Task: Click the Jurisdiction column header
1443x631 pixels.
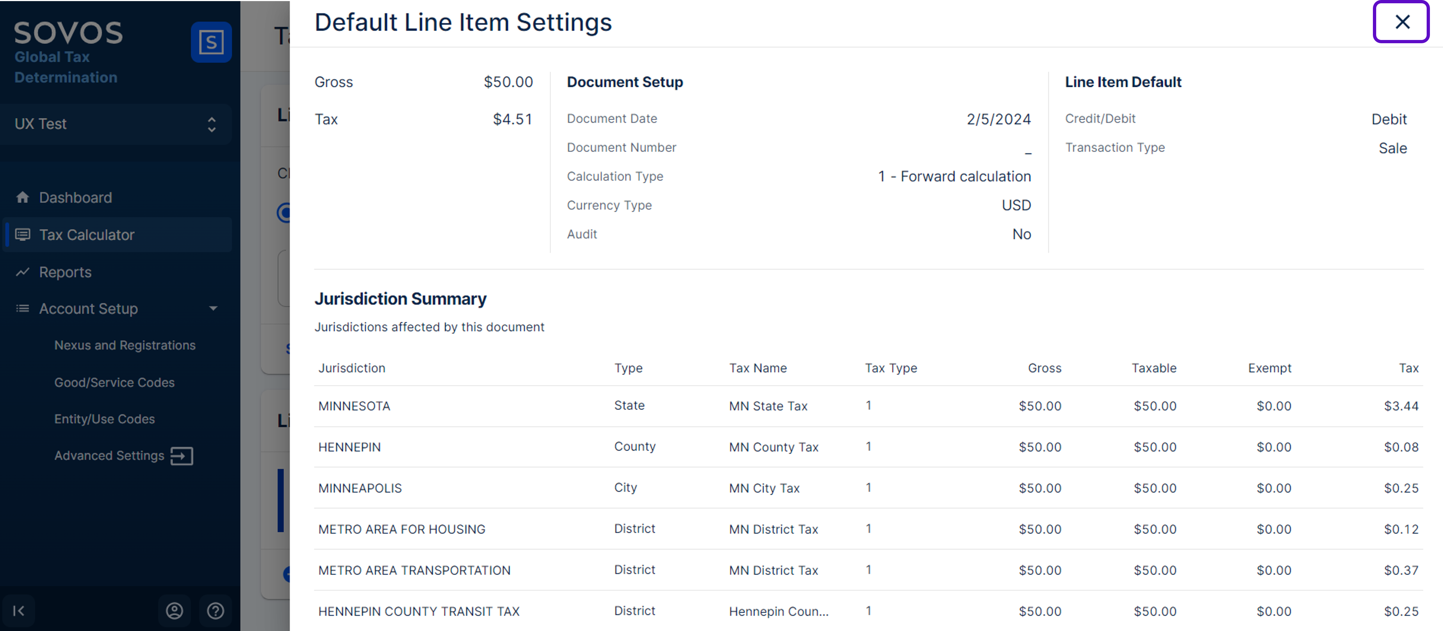Action: coord(352,368)
